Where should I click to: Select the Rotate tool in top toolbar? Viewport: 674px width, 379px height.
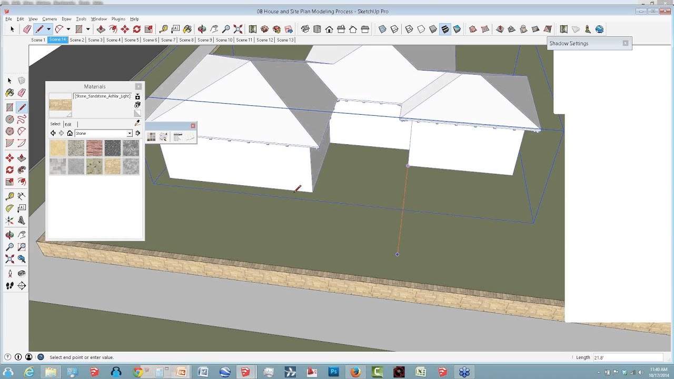[137, 29]
